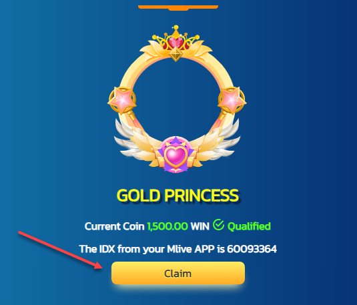Image resolution: width=357 pixels, height=305 pixels.
Task: Click the crown atop the avatar frame
Action: pyautogui.click(x=175, y=38)
